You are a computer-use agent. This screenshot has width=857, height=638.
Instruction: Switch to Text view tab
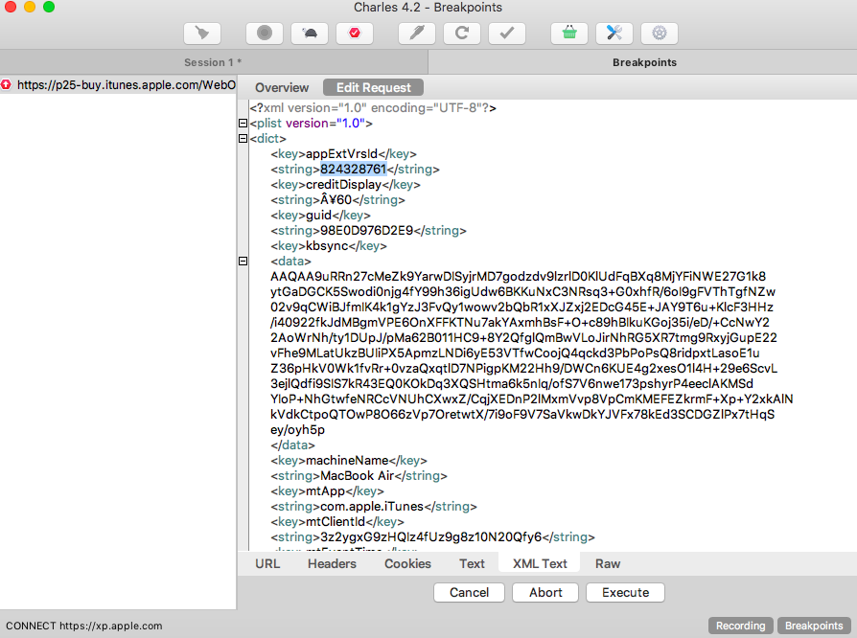click(472, 563)
